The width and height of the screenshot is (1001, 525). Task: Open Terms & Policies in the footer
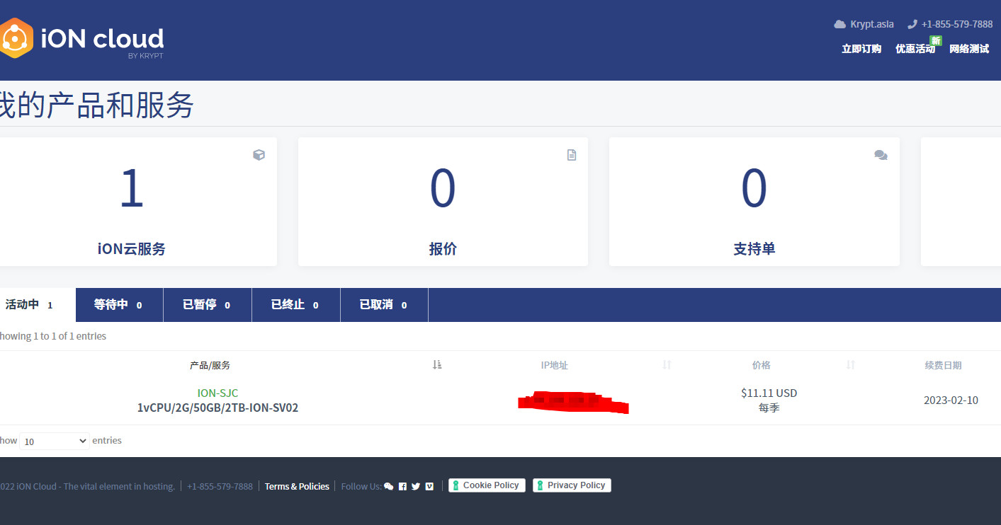(297, 486)
